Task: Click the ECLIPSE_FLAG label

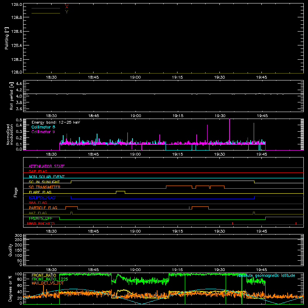Action: coord(42,198)
